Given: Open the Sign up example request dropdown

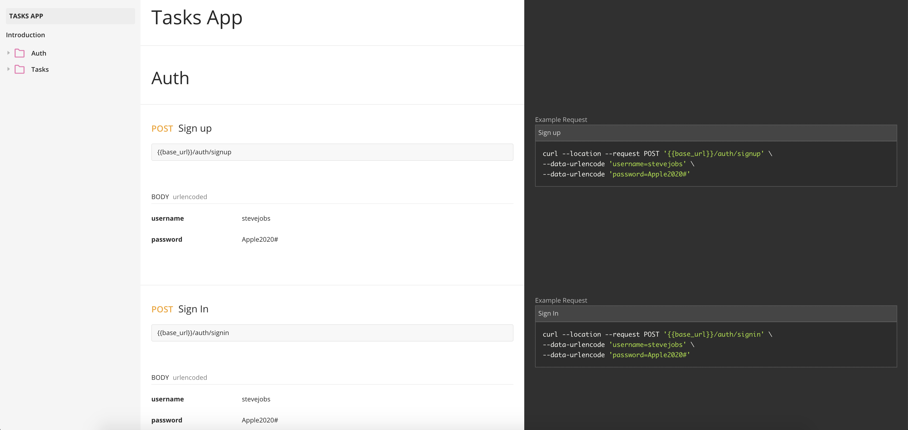Looking at the screenshot, I should 716,133.
